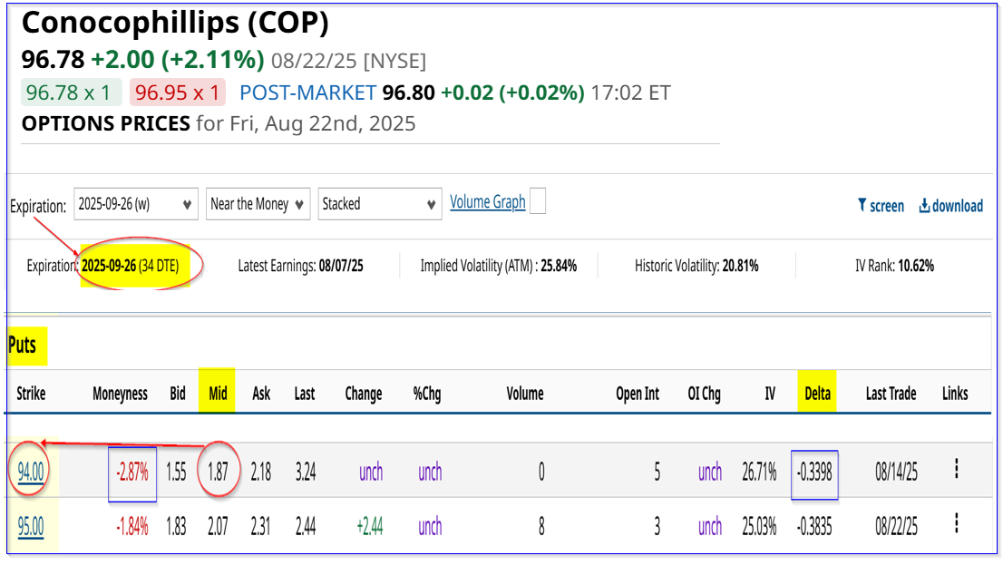This screenshot has width=1003, height=565.
Task: Expand the Near the Money dropdown
Action: pos(258,204)
